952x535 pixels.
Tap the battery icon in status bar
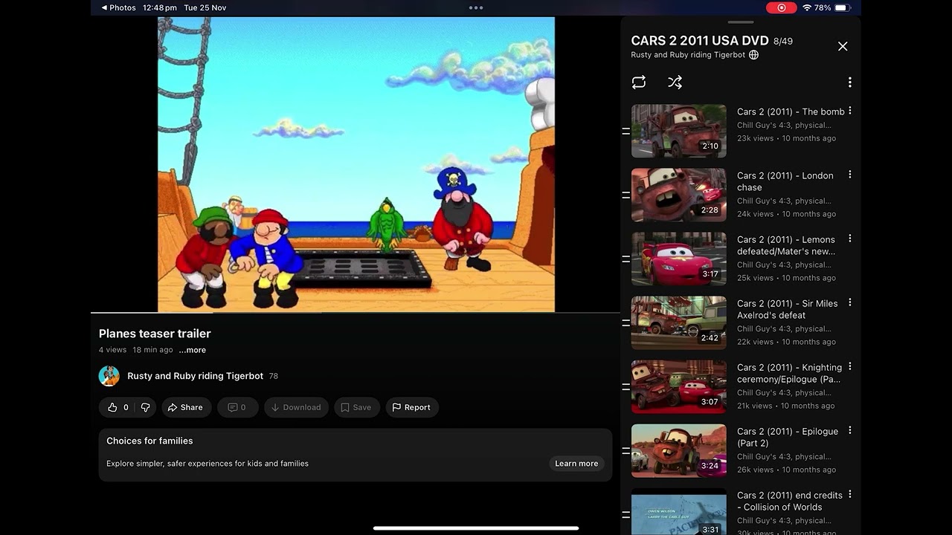pyautogui.click(x=842, y=7)
